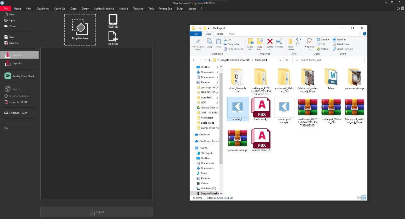Click the Drop files here area
The height and width of the screenshot is (219, 405).
[80, 30]
